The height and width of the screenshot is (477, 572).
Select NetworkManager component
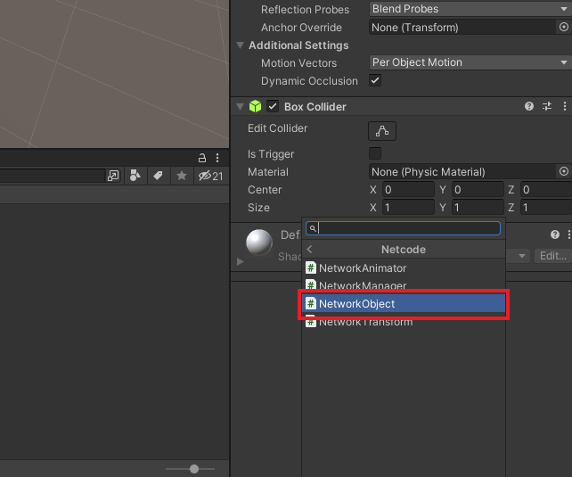[x=404, y=285]
